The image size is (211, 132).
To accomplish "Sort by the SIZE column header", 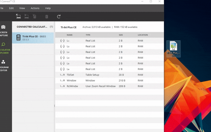I will pyautogui.click(x=121, y=35).
